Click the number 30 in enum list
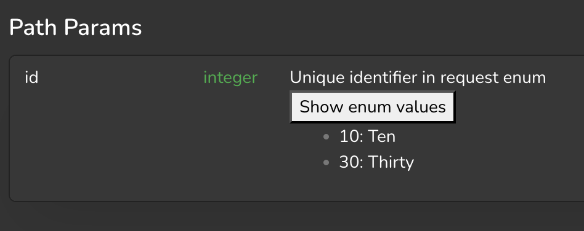The height and width of the screenshot is (231, 584). 349,163
